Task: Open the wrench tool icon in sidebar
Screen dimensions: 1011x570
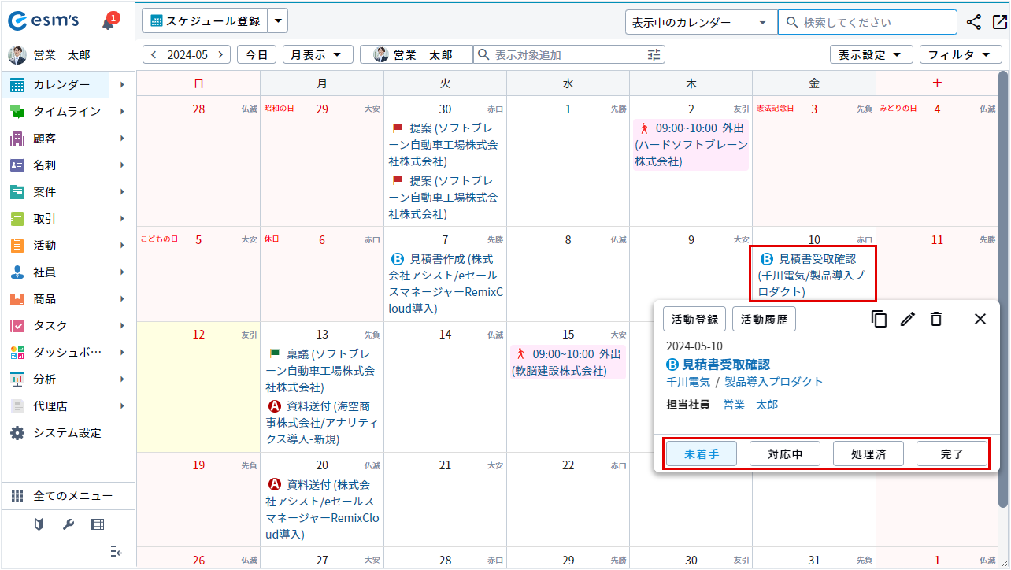Action: coord(69,524)
